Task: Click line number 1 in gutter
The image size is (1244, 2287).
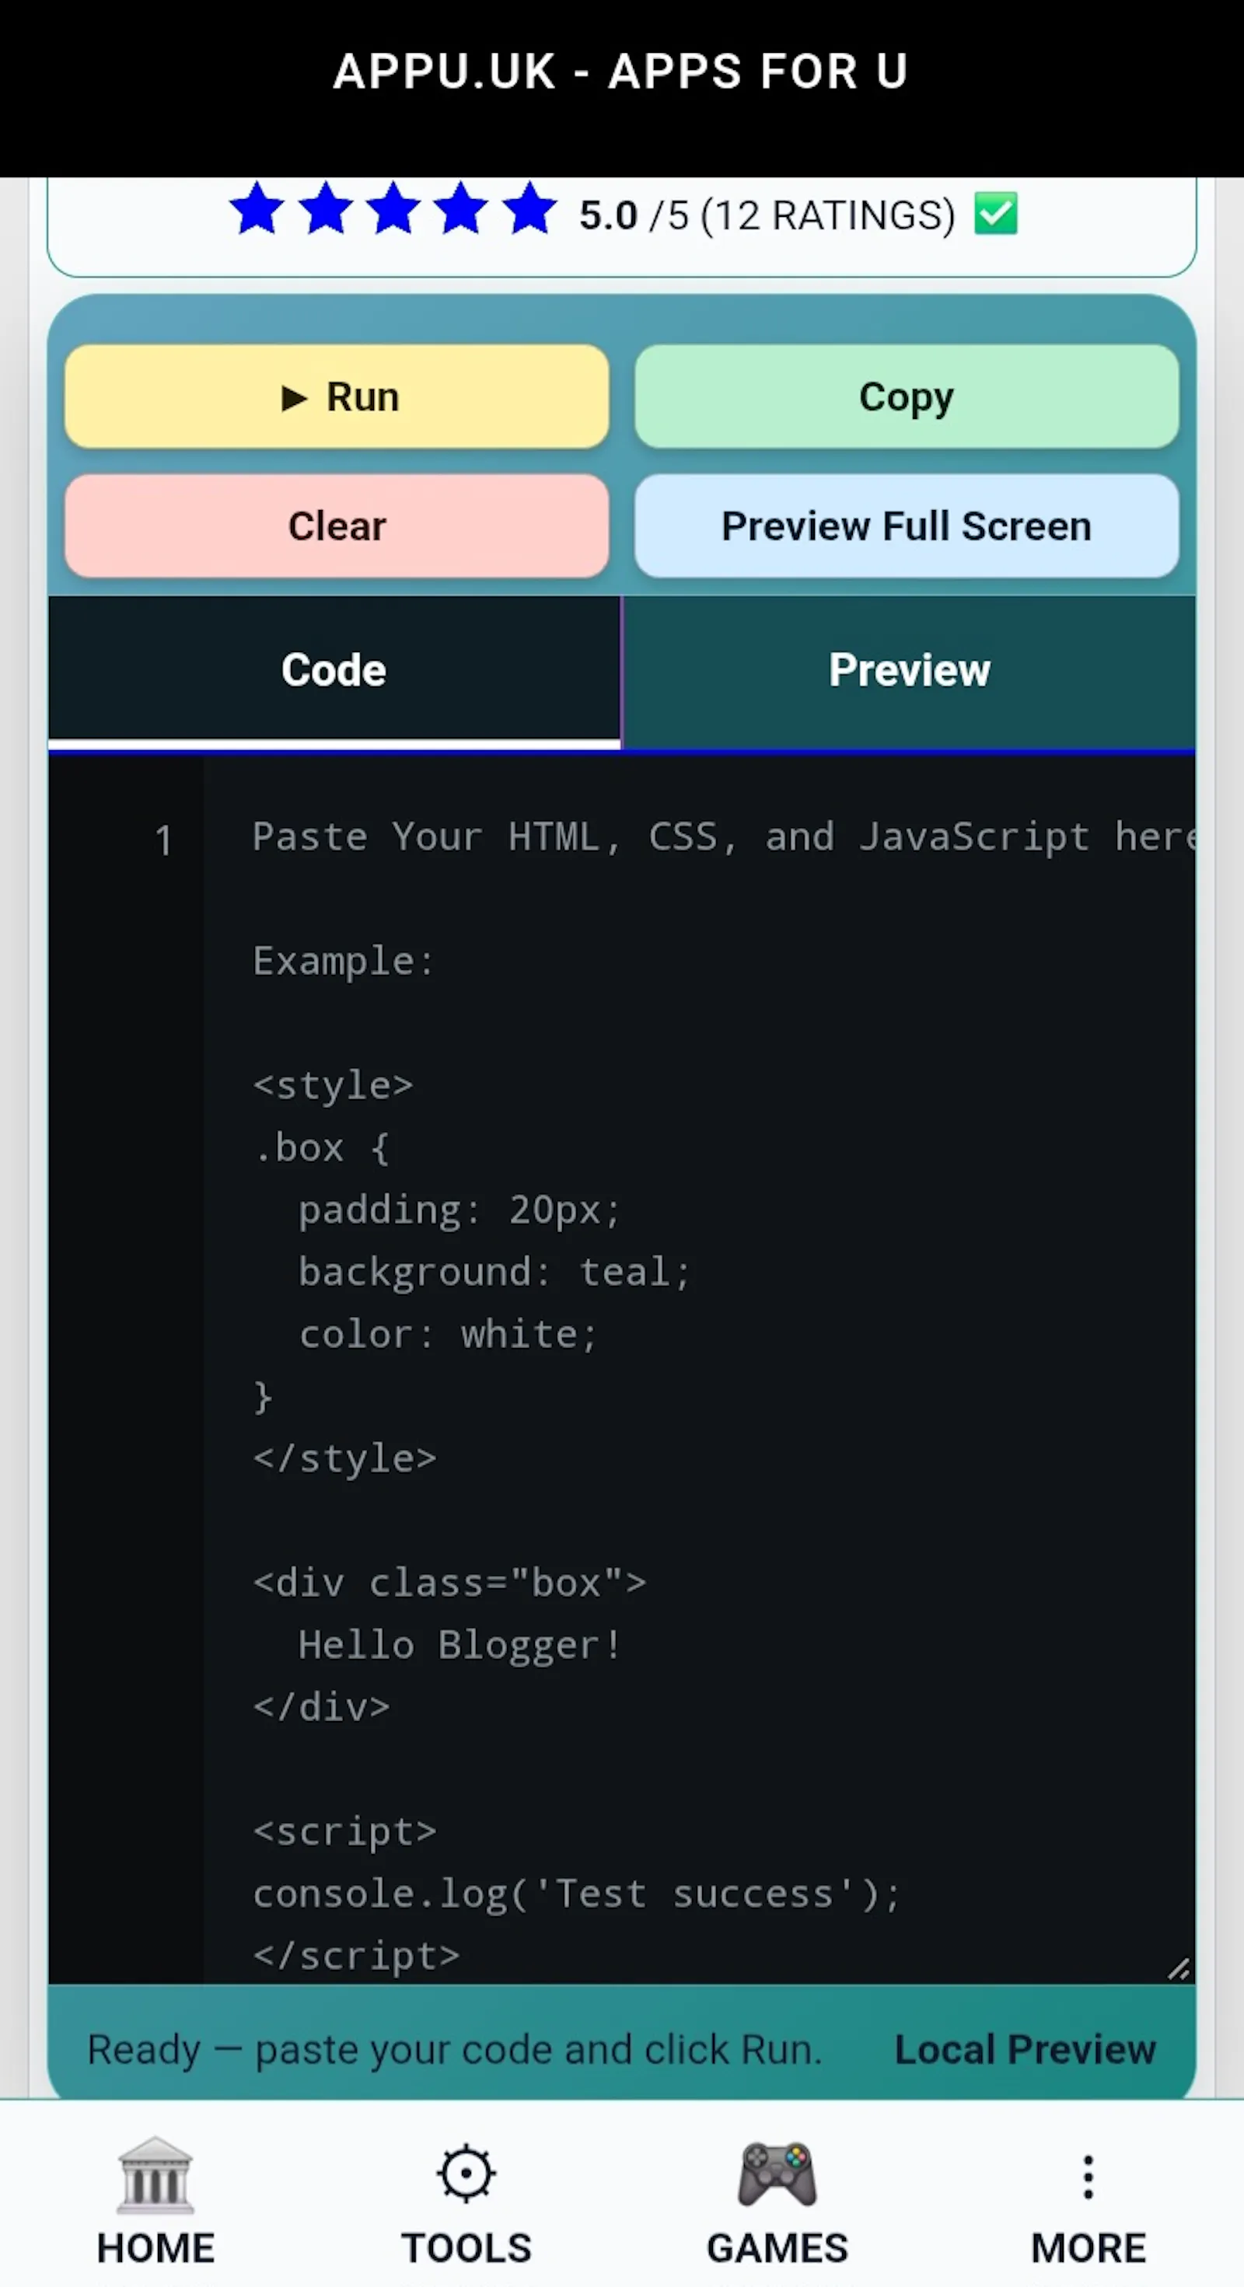Action: tap(163, 840)
